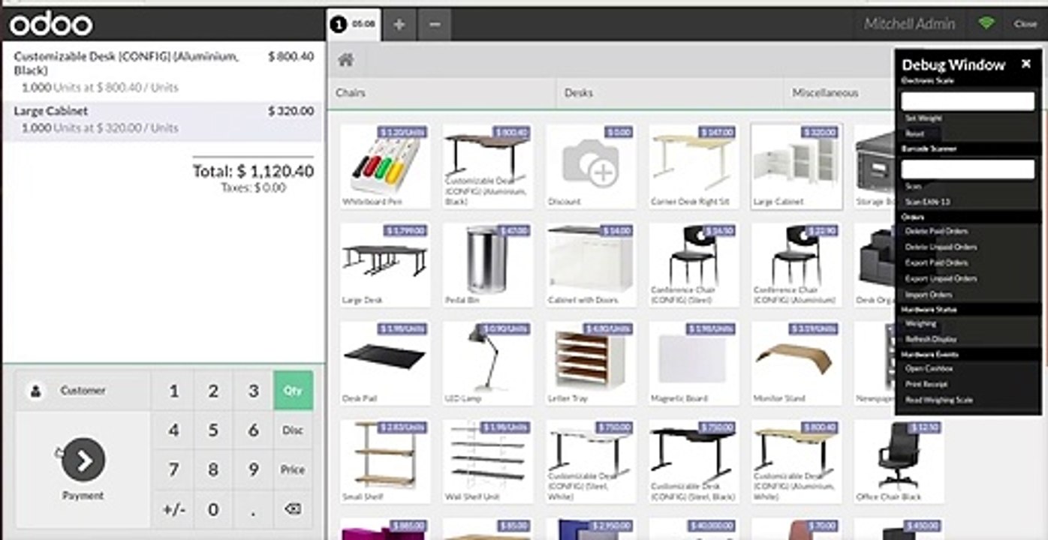This screenshot has width=1048, height=540.
Task: Click Open Cashbox in Debug Window
Action: (x=929, y=369)
